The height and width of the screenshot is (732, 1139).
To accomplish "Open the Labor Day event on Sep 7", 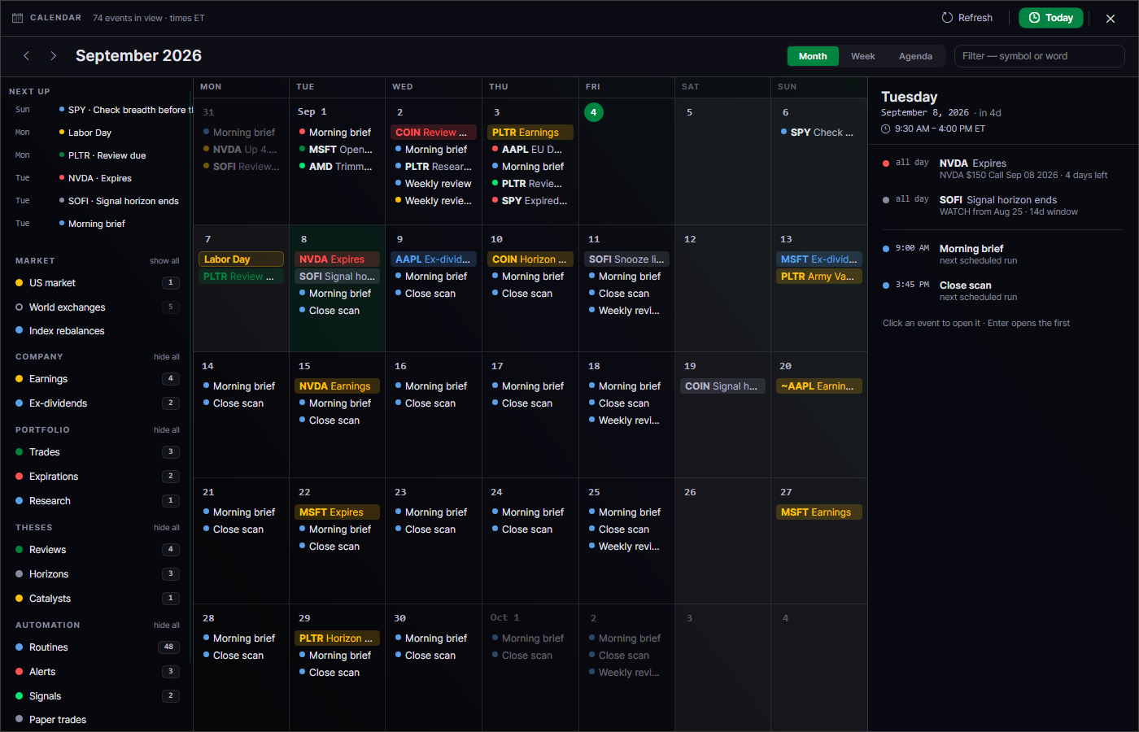I will click(241, 259).
